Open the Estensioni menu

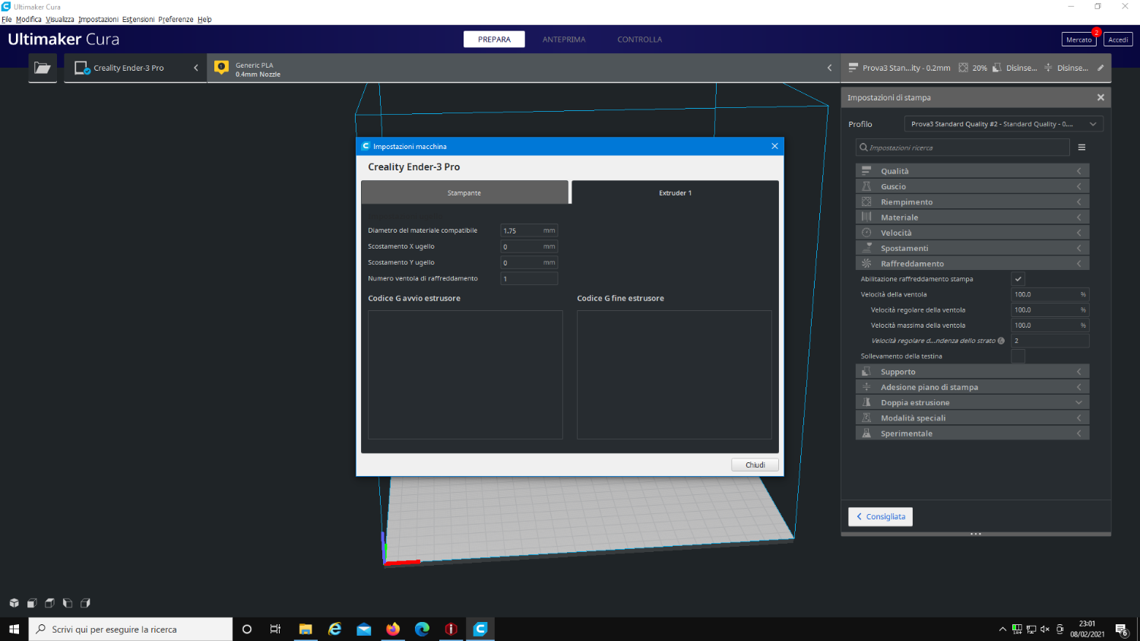point(138,19)
